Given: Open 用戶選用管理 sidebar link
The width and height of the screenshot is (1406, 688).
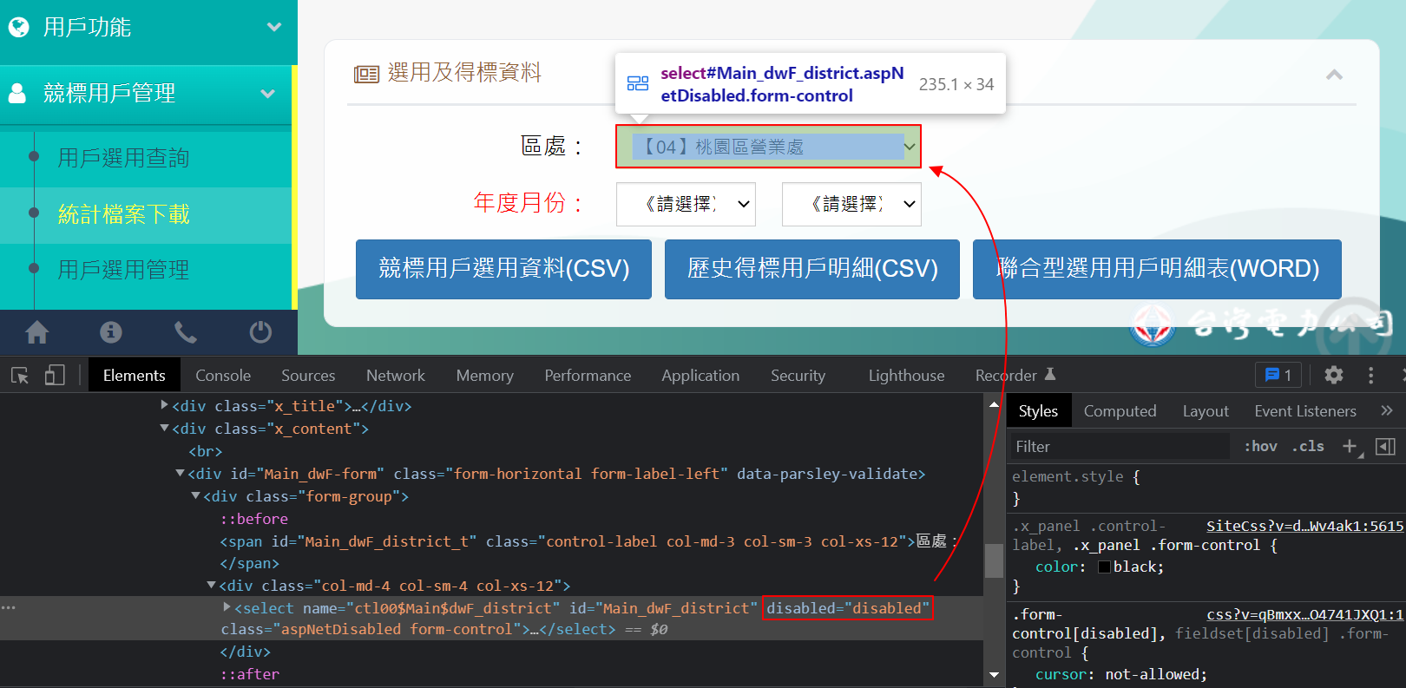Looking at the screenshot, I should 123,270.
